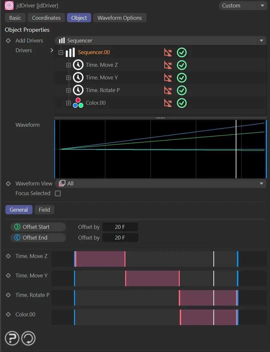Image resolution: width=270 pixels, height=352 pixels.
Task: Expand the Time. Move Y tree item
Action: (68, 77)
